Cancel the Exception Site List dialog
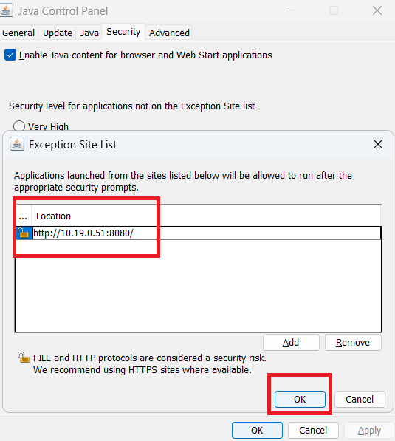 point(360,399)
